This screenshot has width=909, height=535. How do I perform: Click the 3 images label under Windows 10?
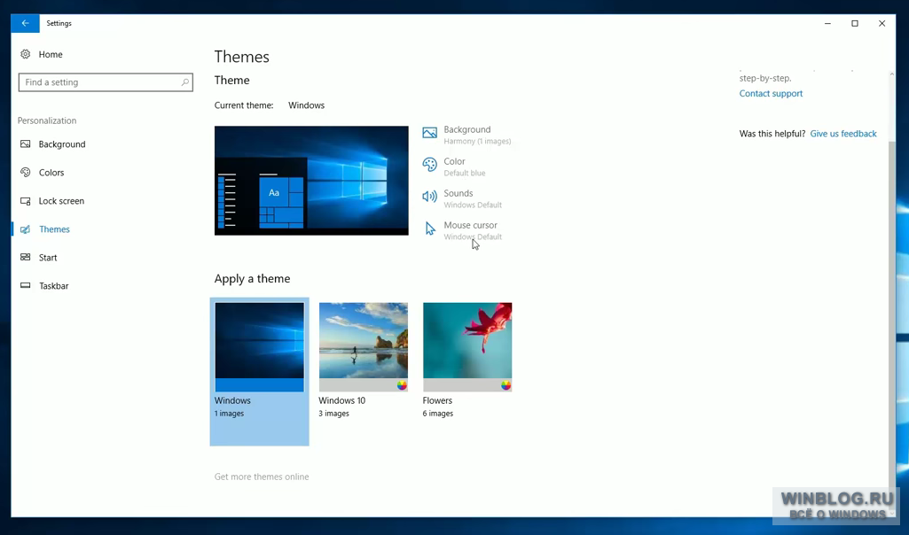(x=334, y=414)
